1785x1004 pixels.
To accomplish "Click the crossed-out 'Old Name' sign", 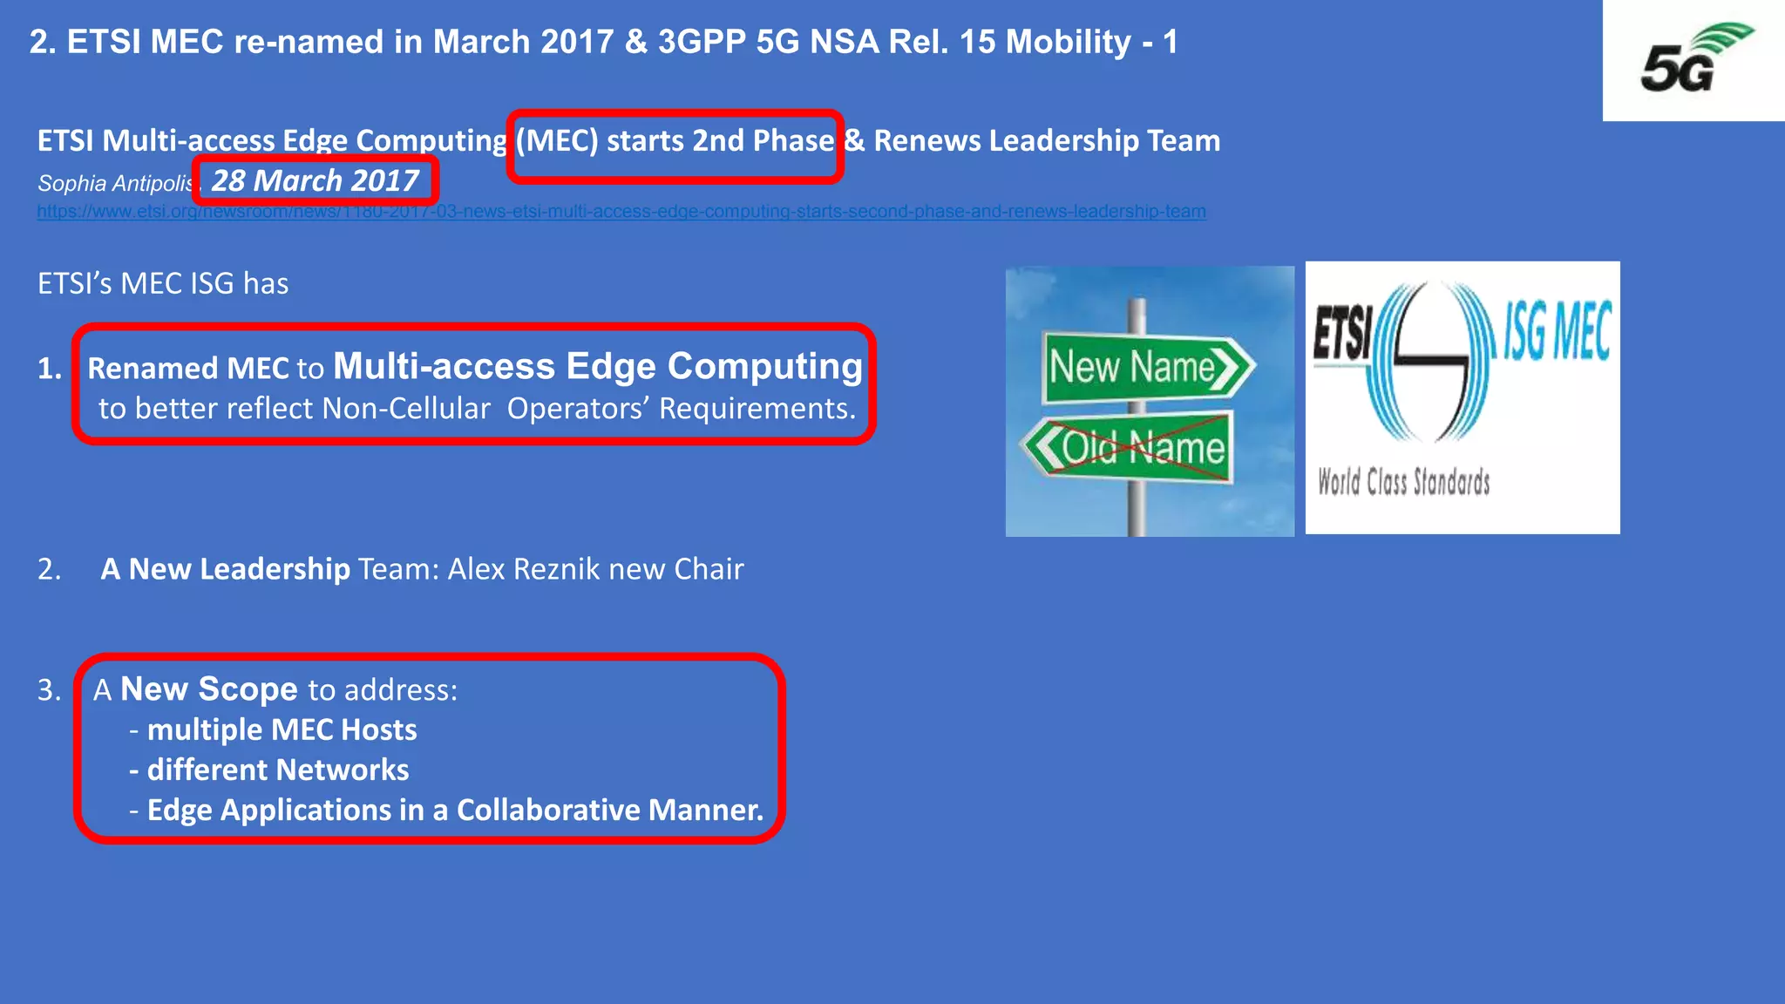I will click(x=1129, y=448).
